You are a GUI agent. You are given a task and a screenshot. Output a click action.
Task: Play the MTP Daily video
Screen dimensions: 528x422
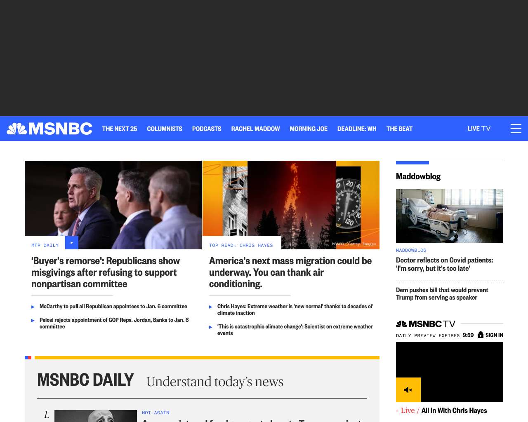click(72, 243)
